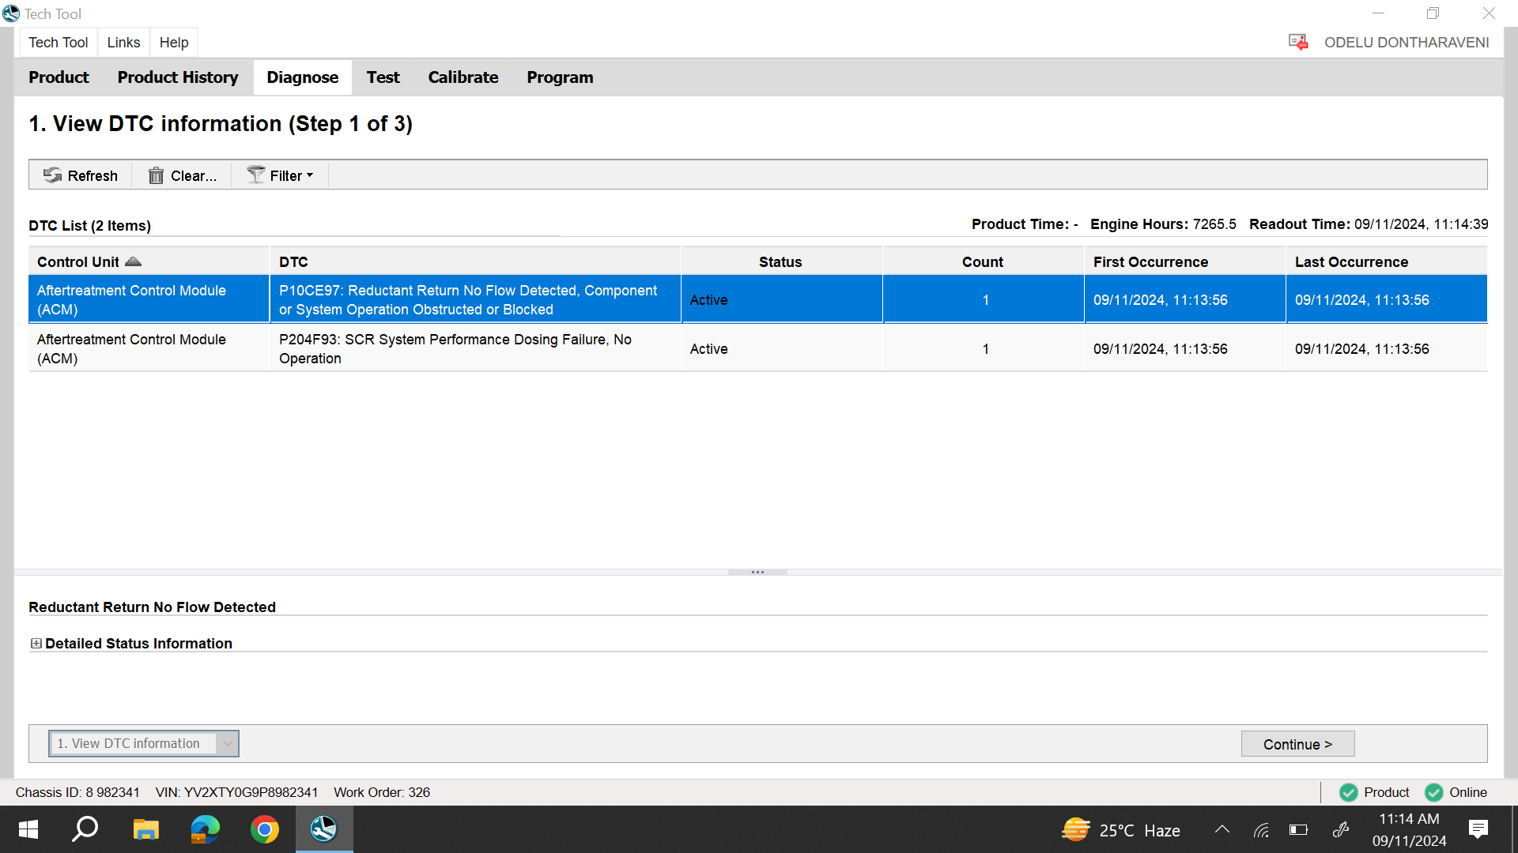Expand Detailed Status Information section

coord(36,644)
